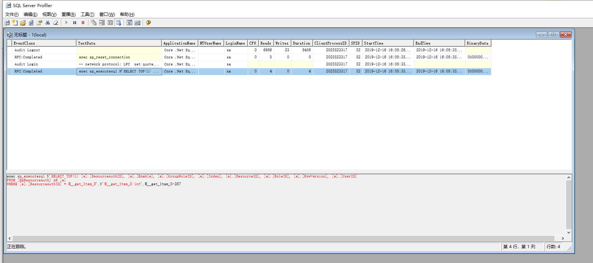
Task: Click the Reads column header
Action: 266,43
